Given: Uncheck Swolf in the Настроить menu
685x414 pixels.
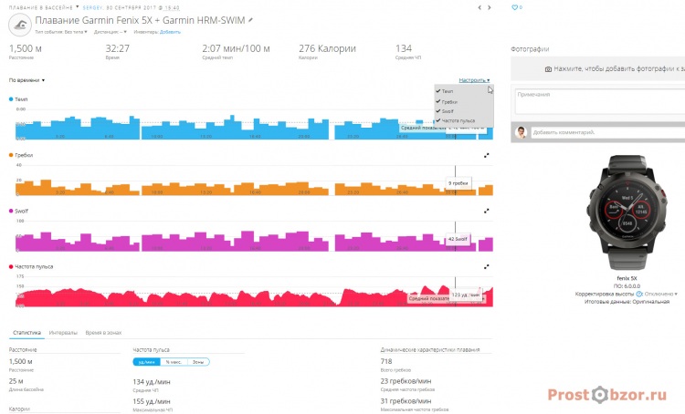Looking at the screenshot, I should 445,111.
